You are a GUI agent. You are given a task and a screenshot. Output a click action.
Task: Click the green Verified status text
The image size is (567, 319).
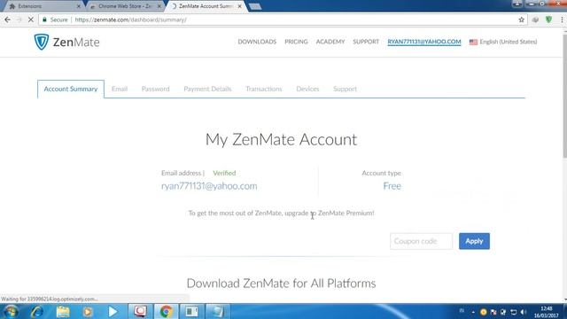[x=224, y=173]
